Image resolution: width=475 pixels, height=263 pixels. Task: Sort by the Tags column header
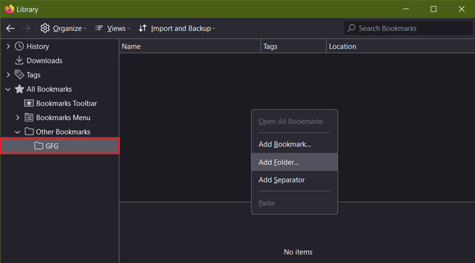click(x=294, y=47)
